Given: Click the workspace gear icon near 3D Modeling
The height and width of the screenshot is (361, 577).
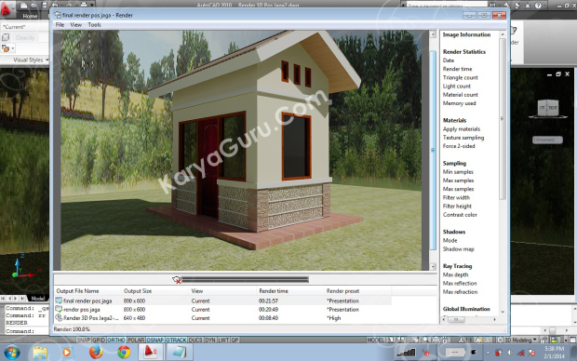Looking at the screenshot, I should 500,340.
